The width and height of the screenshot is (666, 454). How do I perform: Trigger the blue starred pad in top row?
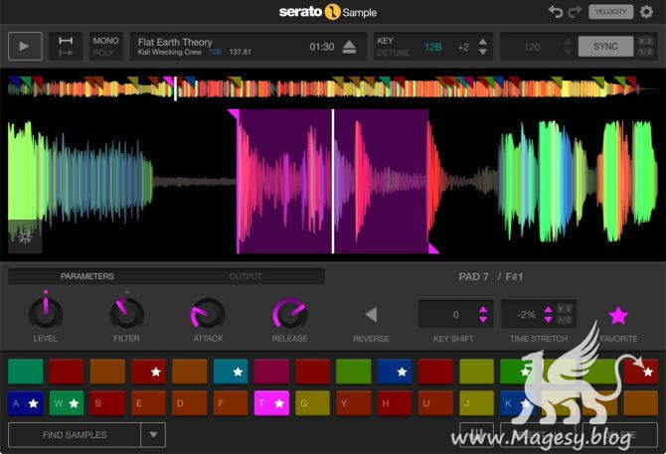tap(395, 372)
